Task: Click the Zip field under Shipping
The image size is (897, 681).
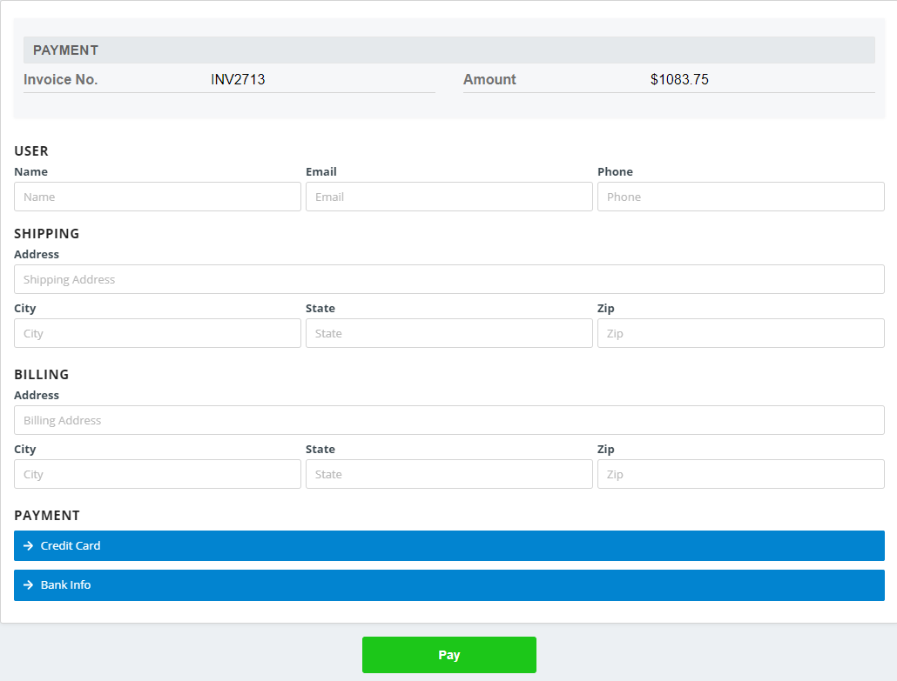Action: [x=740, y=333]
